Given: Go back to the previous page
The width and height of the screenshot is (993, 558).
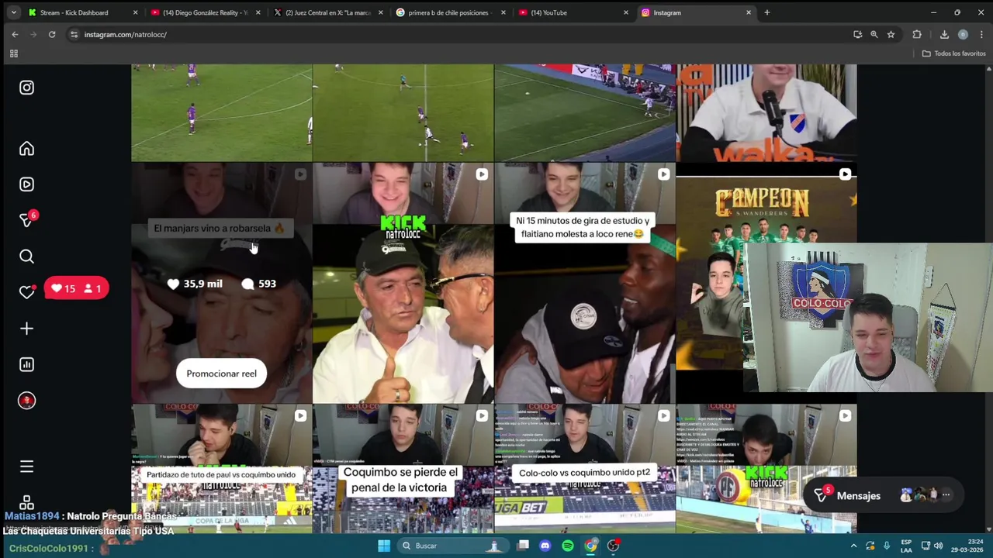Looking at the screenshot, I should pyautogui.click(x=15, y=34).
